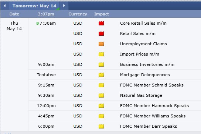Click the Impact column header
201x134 pixels.
pyautogui.click(x=102, y=14)
